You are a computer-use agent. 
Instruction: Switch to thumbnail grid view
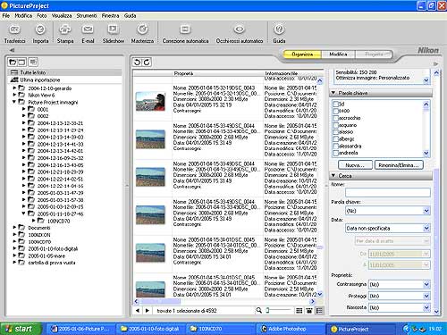click(x=299, y=311)
